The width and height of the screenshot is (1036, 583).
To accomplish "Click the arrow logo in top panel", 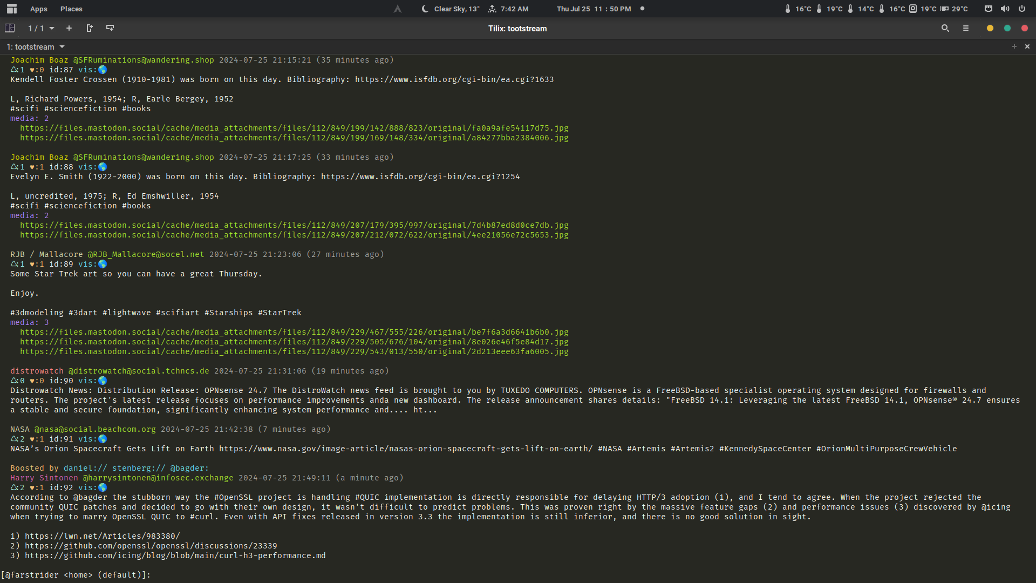I will (398, 9).
